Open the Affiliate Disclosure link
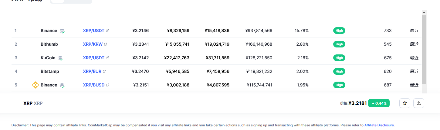This screenshot has height=130, width=440. point(379,125)
